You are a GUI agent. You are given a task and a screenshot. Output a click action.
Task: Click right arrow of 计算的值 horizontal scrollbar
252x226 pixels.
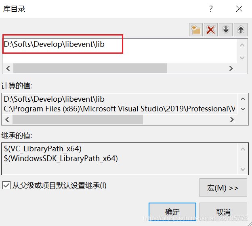(x=232, y=120)
